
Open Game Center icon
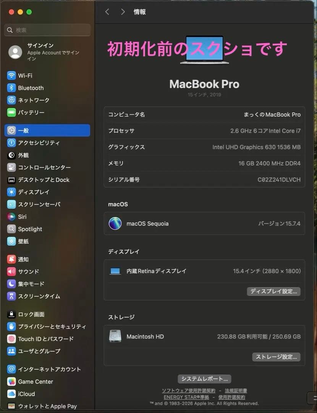coord(11,381)
